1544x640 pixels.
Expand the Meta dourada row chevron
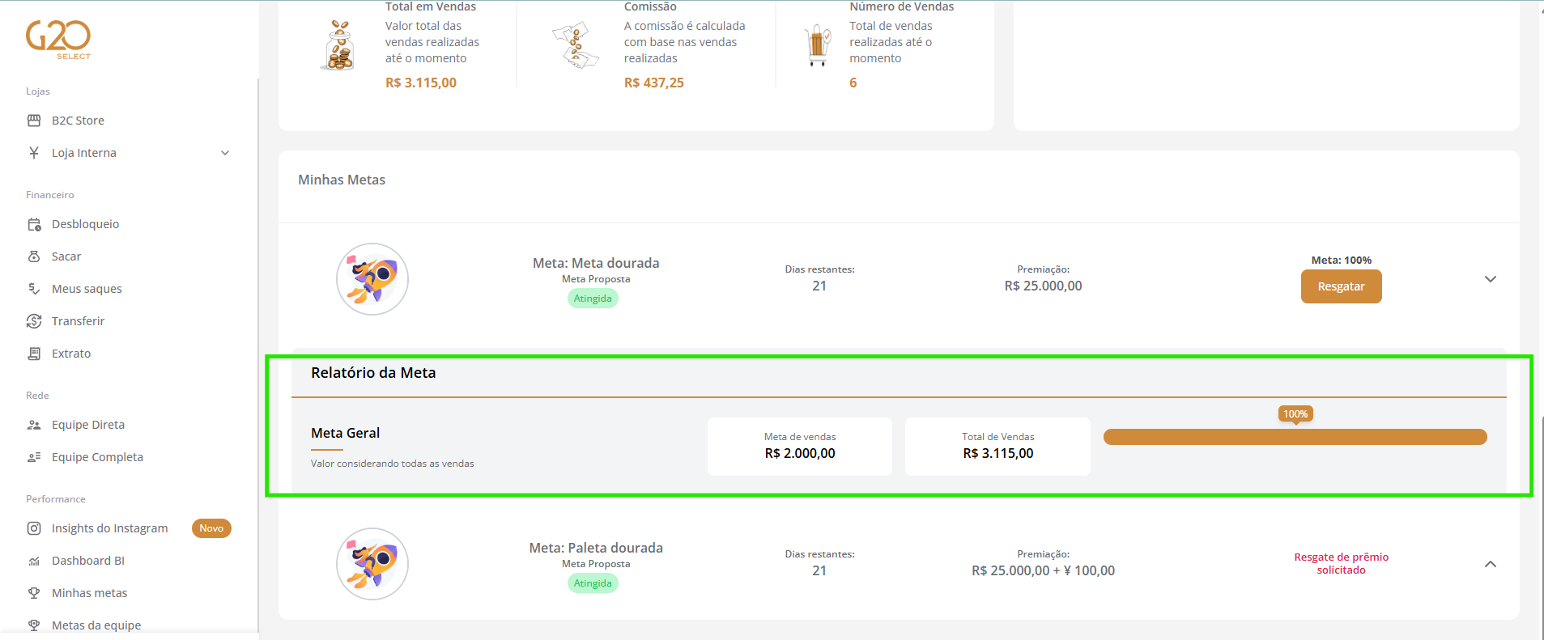click(1490, 279)
